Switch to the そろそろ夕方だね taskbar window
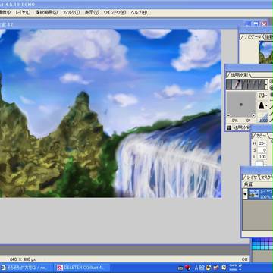Image resolution: width=273 pixels, height=273 pixels. (x=27, y=268)
